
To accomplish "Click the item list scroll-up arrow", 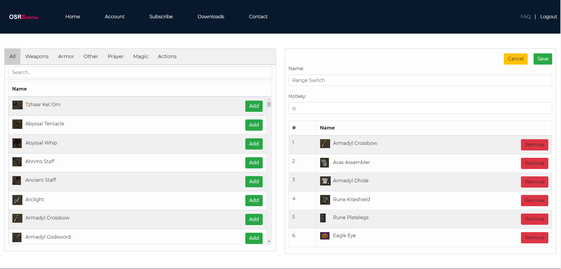I will [269, 99].
